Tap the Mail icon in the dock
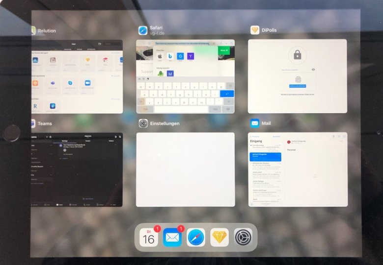This screenshot has height=265, width=383. [x=172, y=238]
